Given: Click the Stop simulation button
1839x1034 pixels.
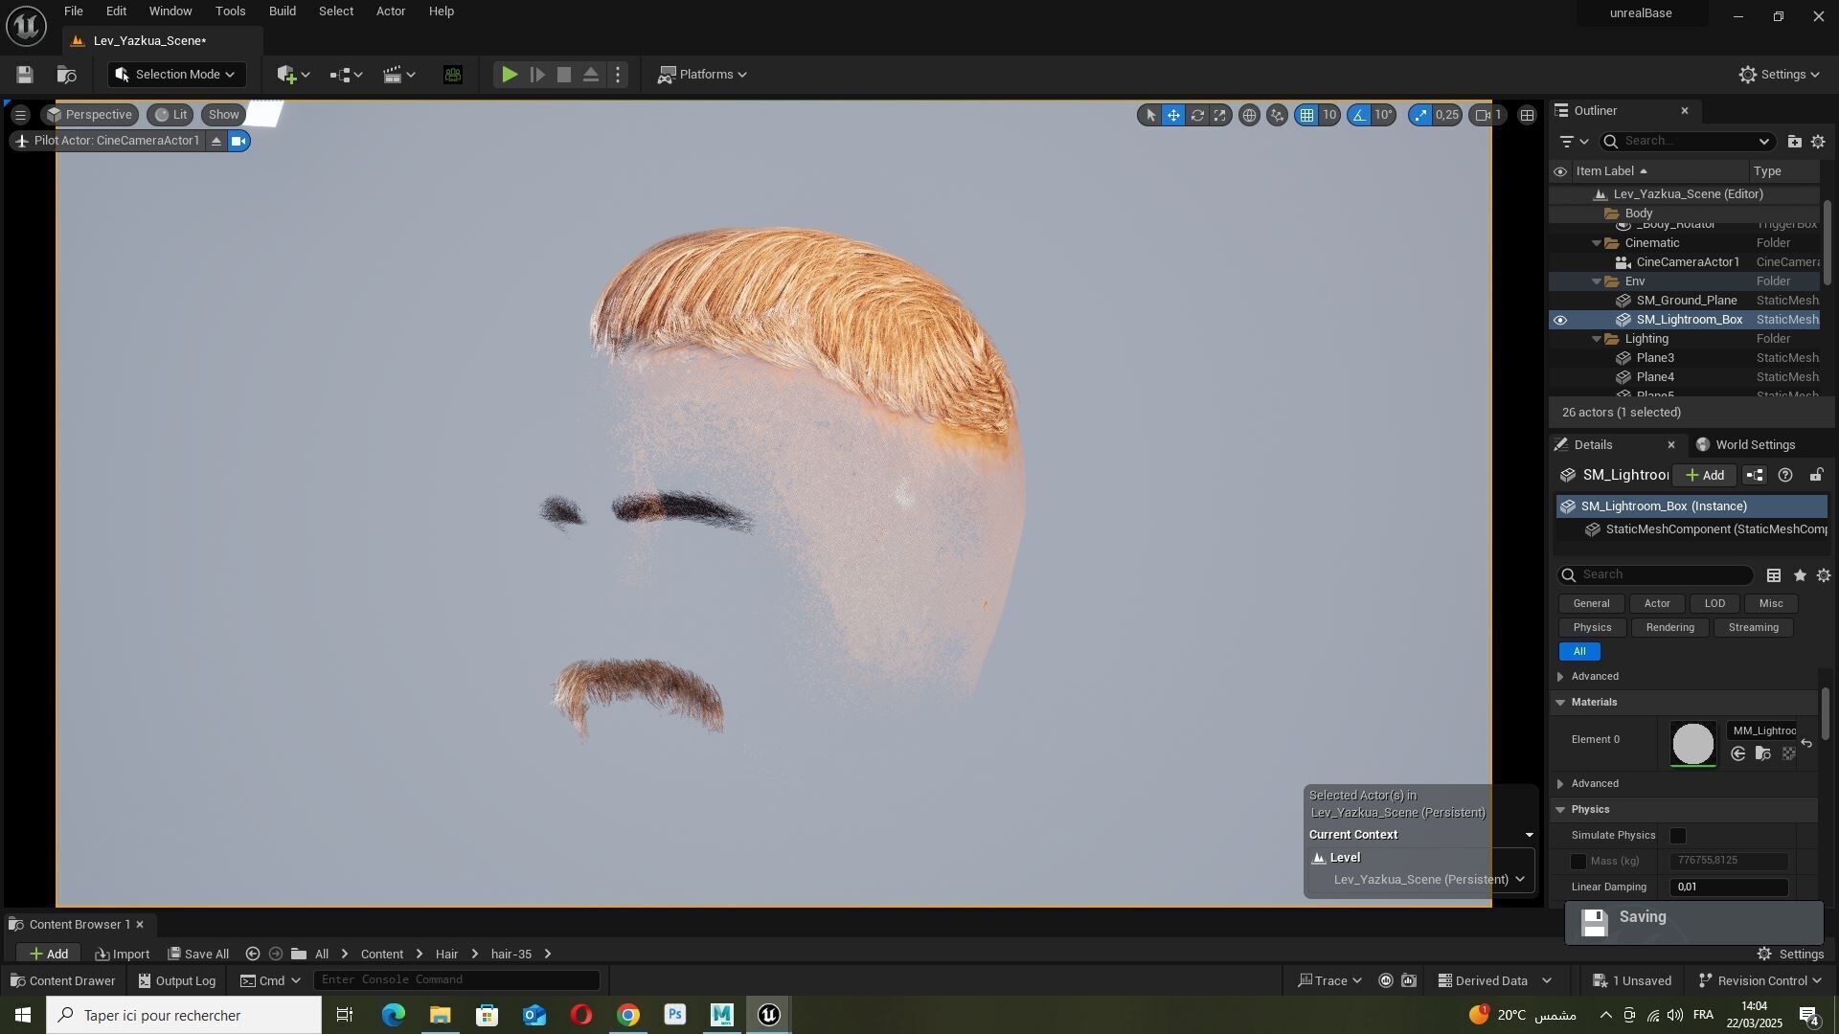Looking at the screenshot, I should pyautogui.click(x=564, y=75).
